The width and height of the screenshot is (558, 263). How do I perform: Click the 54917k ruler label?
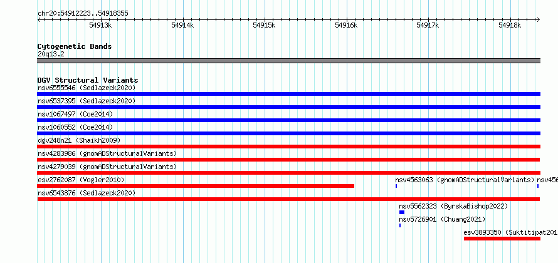point(428,25)
